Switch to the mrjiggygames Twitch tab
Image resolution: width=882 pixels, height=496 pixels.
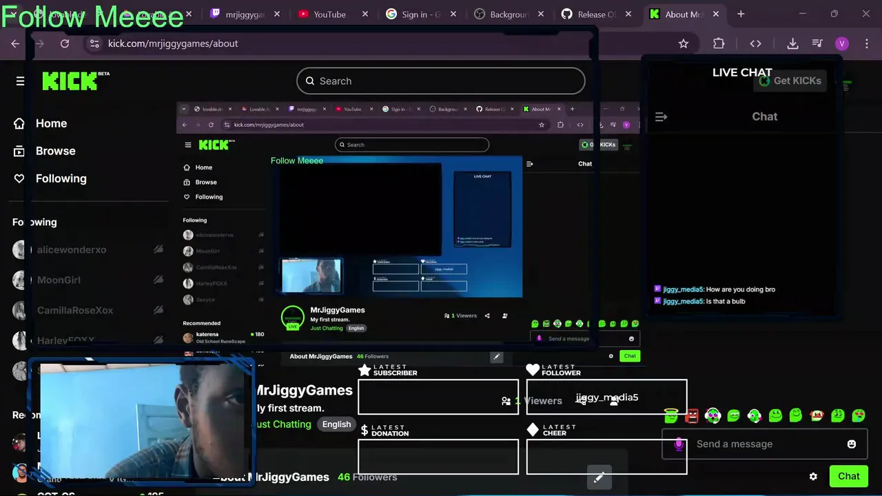click(x=245, y=14)
